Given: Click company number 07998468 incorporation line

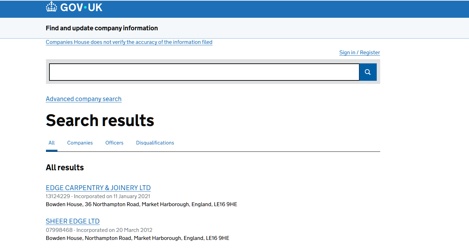Looking at the screenshot, I should pos(99,230).
